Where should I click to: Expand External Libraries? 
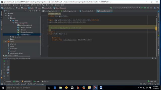[x=4, y=55]
